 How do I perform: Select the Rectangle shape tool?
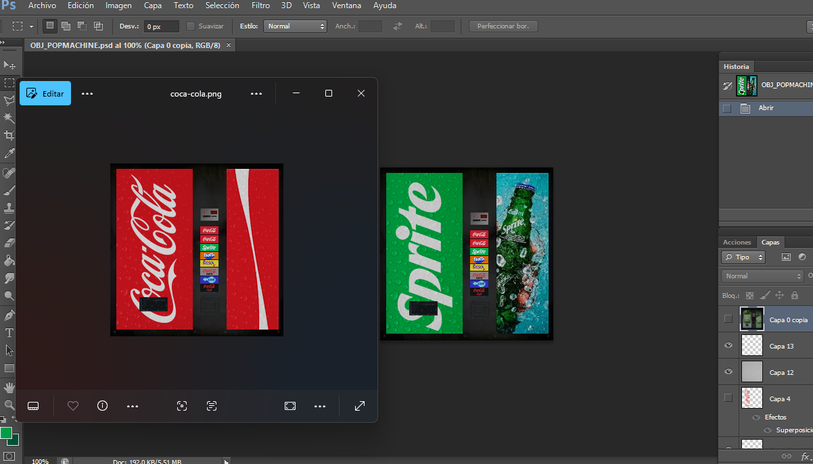point(9,369)
